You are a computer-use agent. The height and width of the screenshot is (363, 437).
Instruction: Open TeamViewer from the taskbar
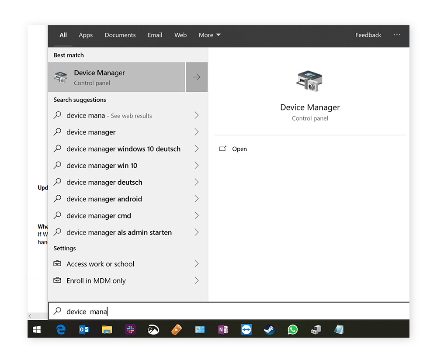246,329
